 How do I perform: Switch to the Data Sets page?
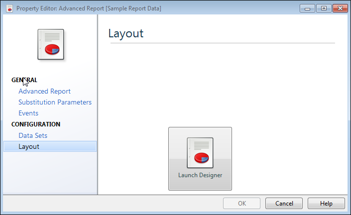(x=33, y=135)
